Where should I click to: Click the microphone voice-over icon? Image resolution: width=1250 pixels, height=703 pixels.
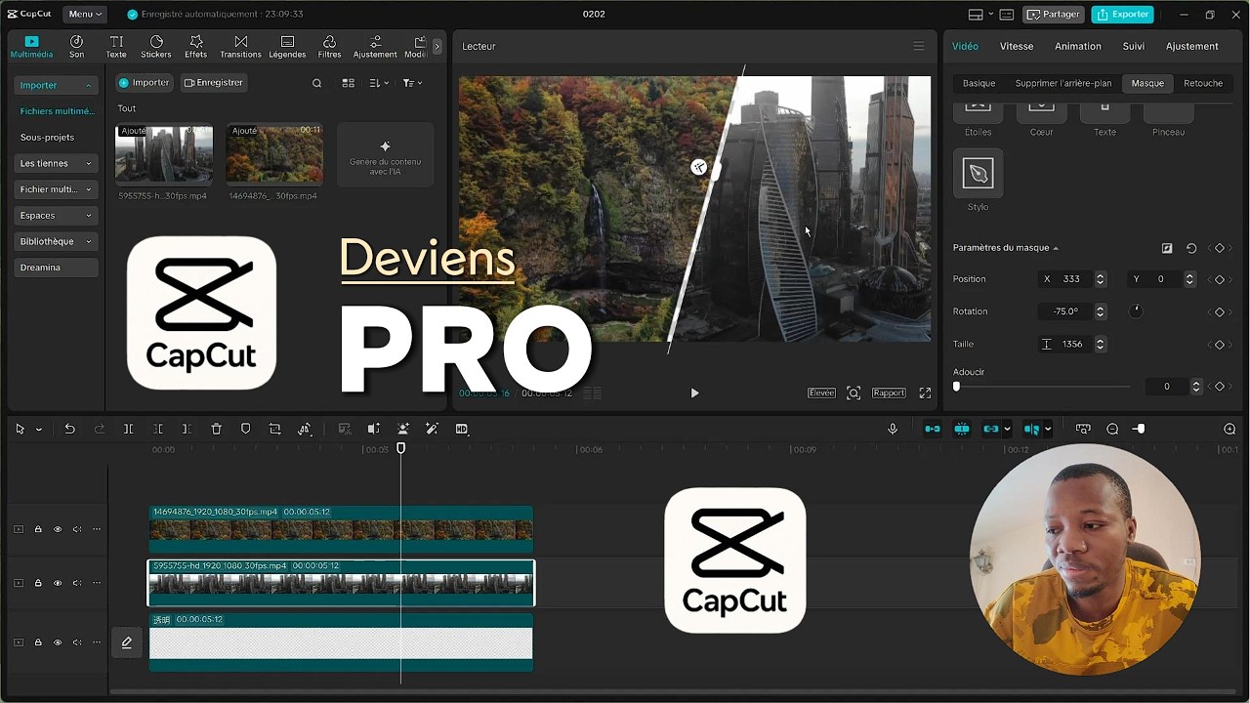click(893, 429)
